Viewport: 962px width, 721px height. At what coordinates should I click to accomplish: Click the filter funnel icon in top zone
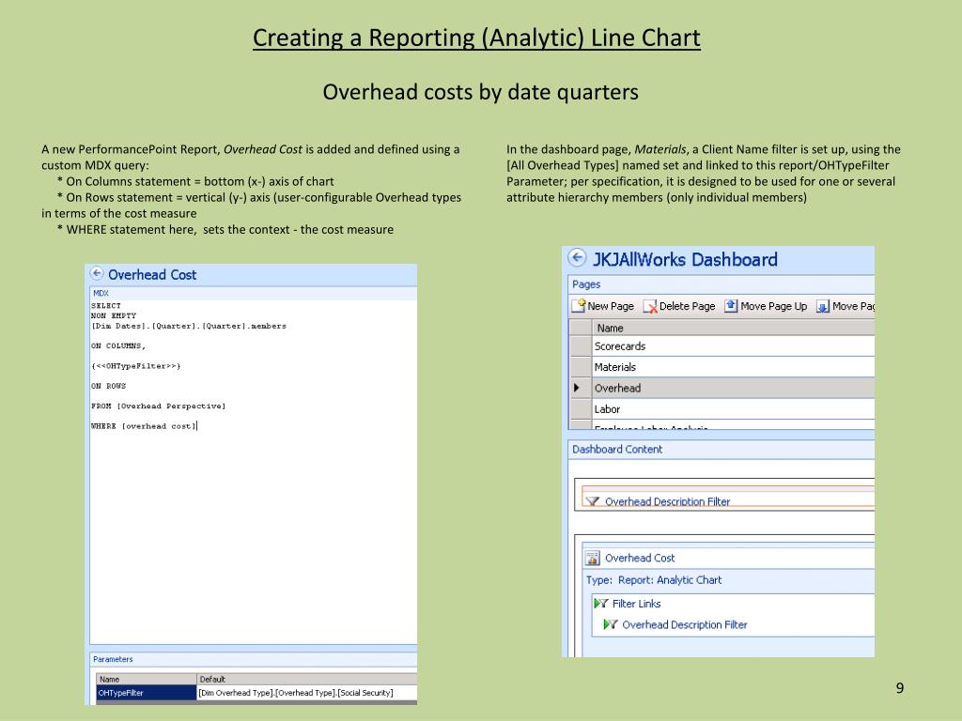(x=592, y=501)
